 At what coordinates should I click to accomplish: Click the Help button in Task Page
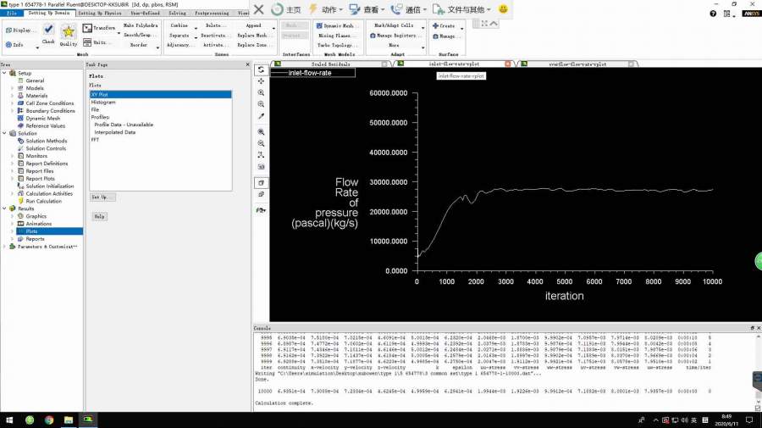(100, 217)
